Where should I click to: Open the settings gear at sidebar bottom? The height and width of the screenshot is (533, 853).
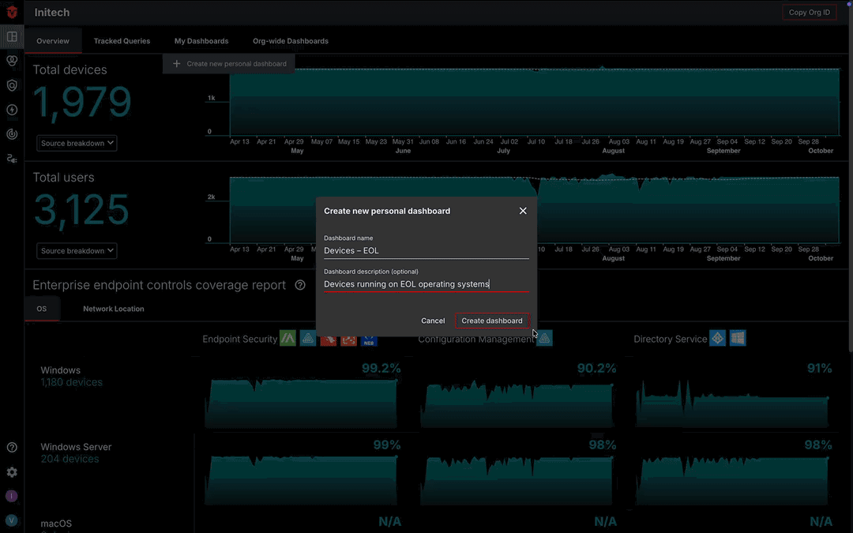coord(11,471)
